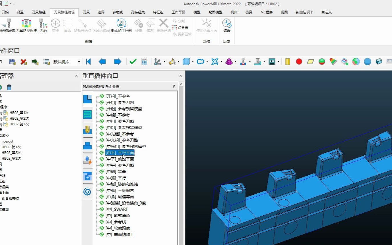This screenshot has height=245, width=392.
Task: Toggle the multicolor globe shading icon
Action: pos(356,62)
